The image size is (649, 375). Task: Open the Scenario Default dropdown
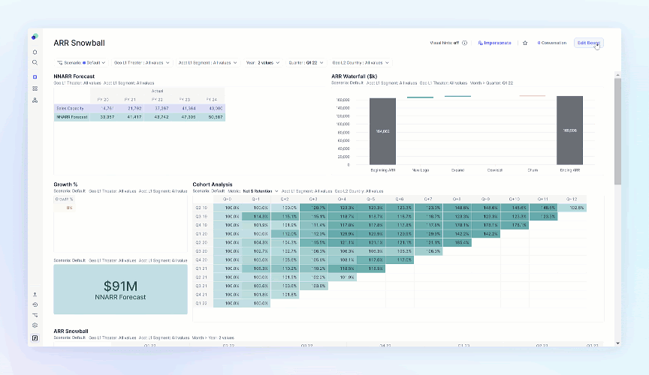click(x=81, y=63)
